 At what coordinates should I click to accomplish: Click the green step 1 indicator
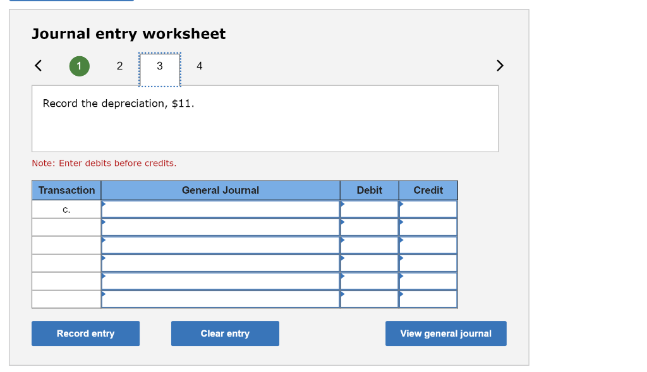tap(79, 66)
